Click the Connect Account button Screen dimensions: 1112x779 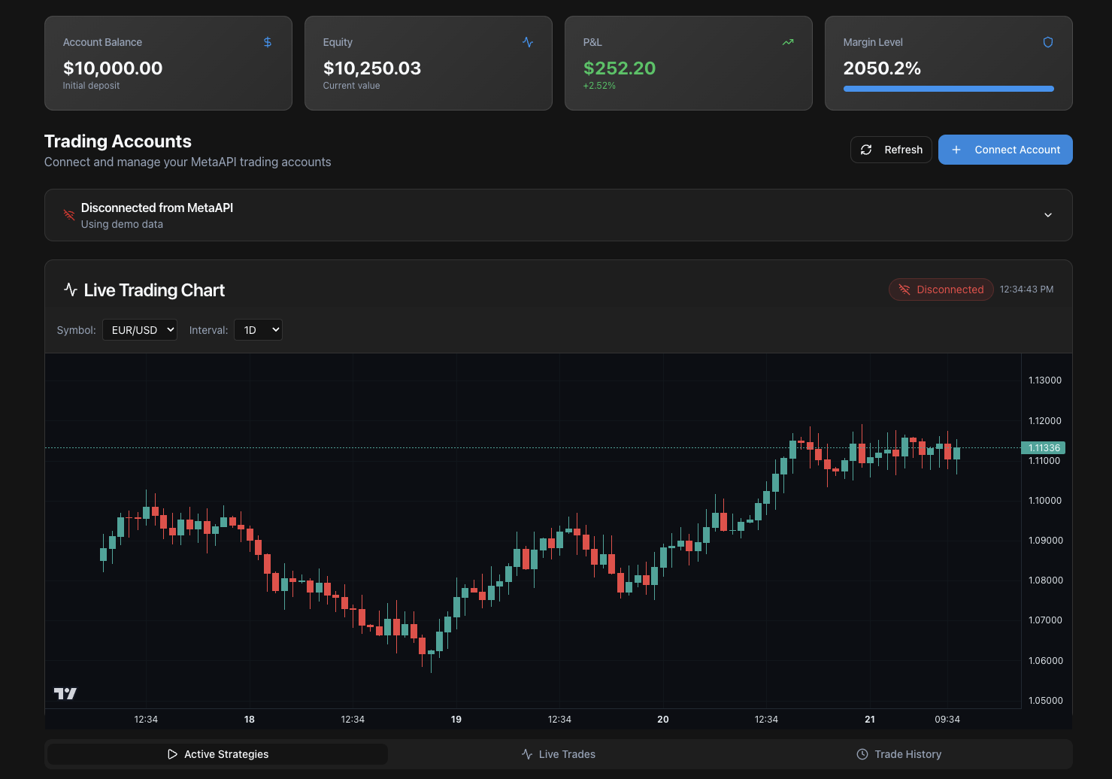(x=1005, y=150)
